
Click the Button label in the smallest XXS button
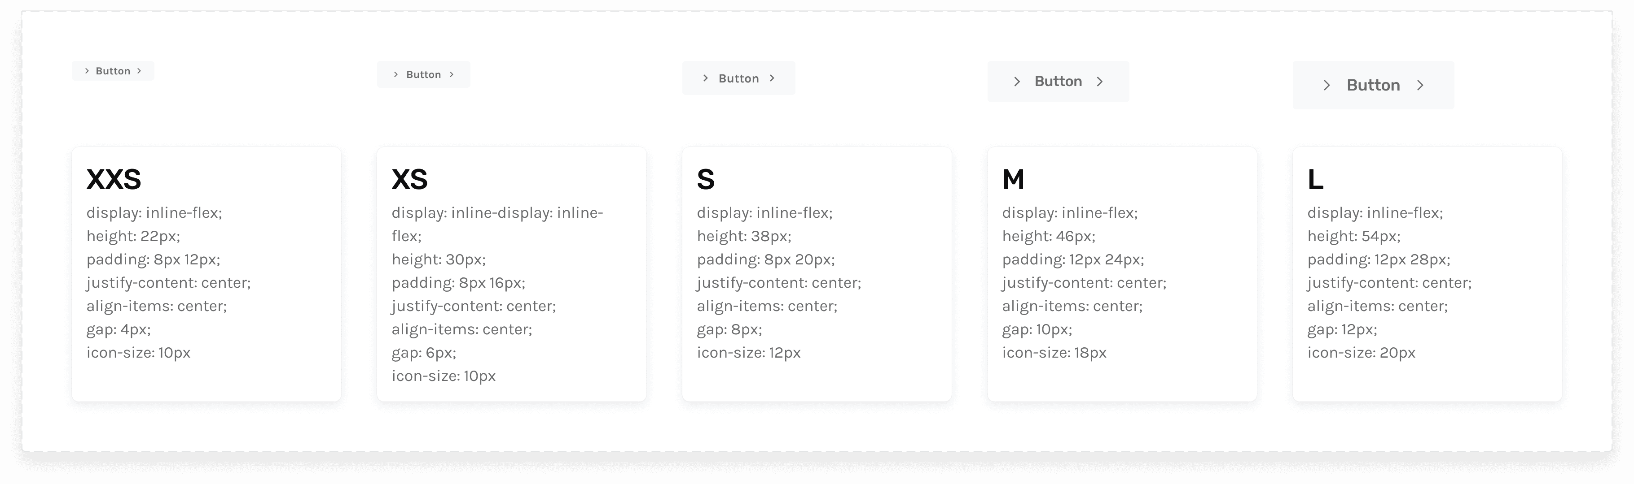pos(113,71)
